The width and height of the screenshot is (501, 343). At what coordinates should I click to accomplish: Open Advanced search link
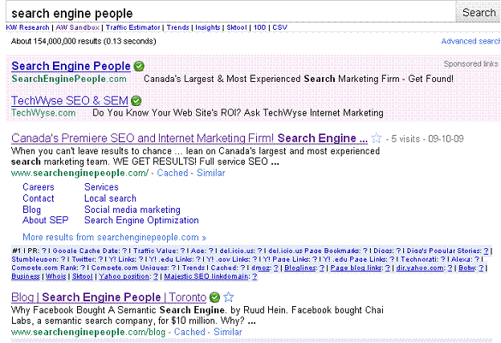coord(470,41)
